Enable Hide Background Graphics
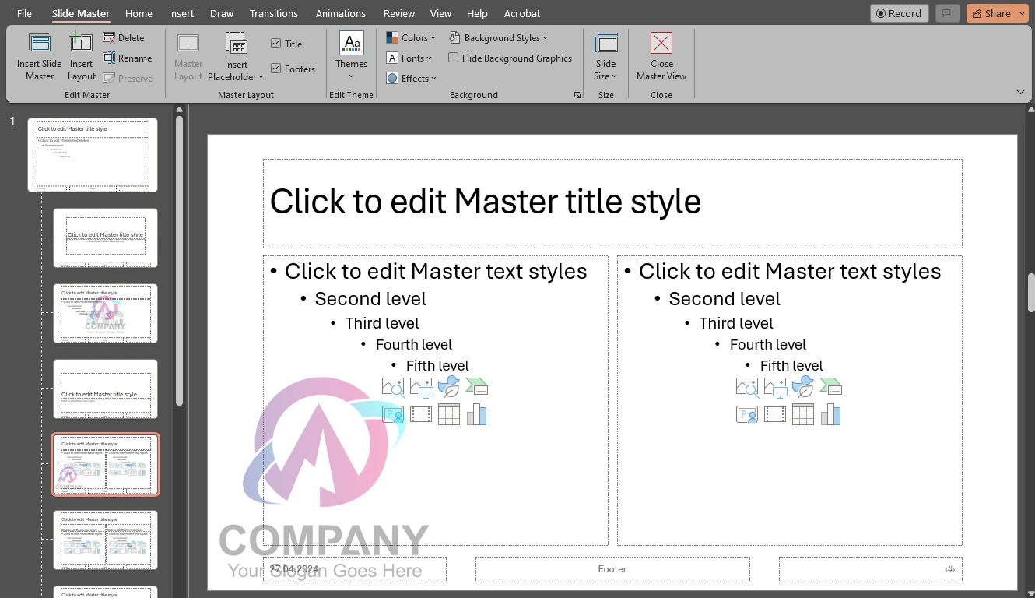This screenshot has height=598, width=1035. coord(454,58)
